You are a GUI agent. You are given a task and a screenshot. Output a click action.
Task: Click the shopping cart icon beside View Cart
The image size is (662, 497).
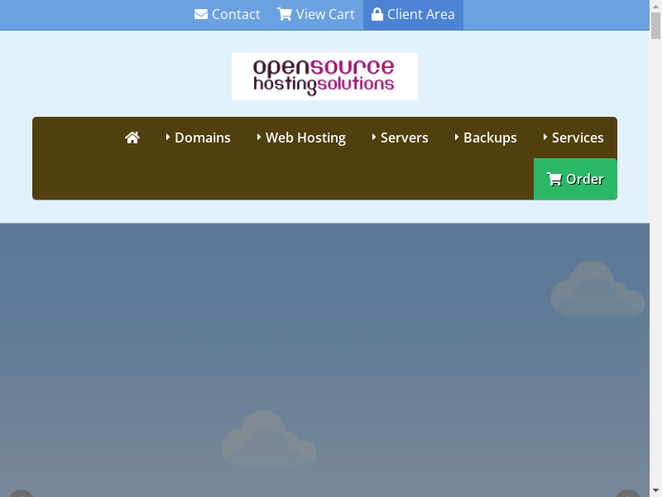(285, 15)
